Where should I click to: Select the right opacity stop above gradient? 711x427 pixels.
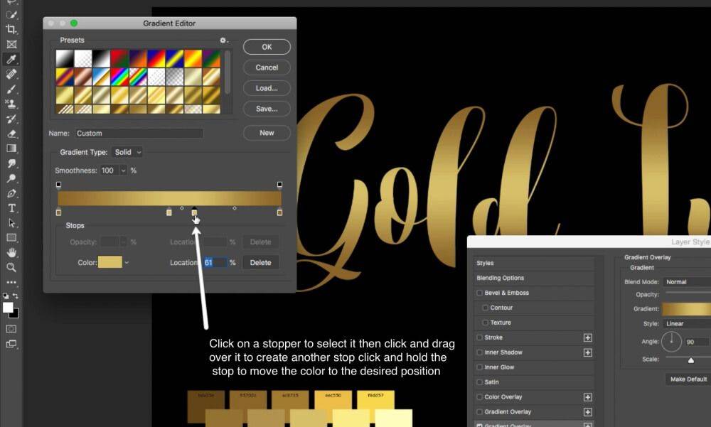(x=279, y=185)
